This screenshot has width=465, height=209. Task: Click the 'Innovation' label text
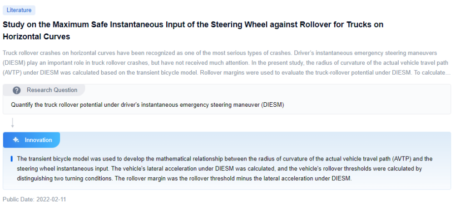[38, 140]
